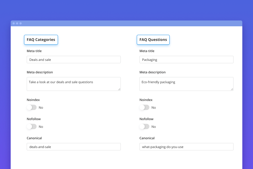
Task: Focus the deals and sale questions description box
Action: (x=73, y=84)
